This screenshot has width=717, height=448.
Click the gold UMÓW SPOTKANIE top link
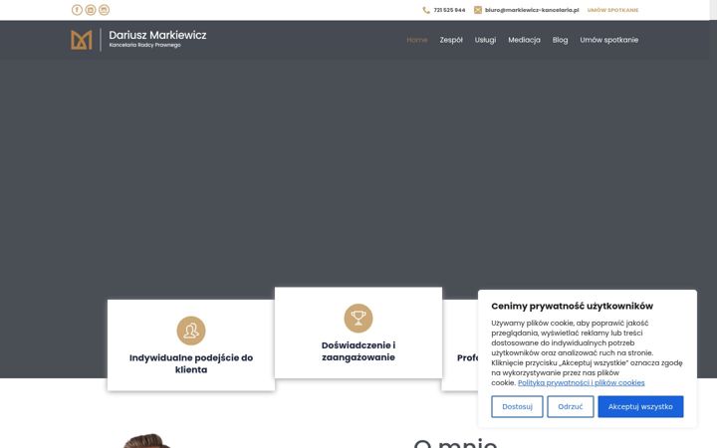[x=612, y=10]
